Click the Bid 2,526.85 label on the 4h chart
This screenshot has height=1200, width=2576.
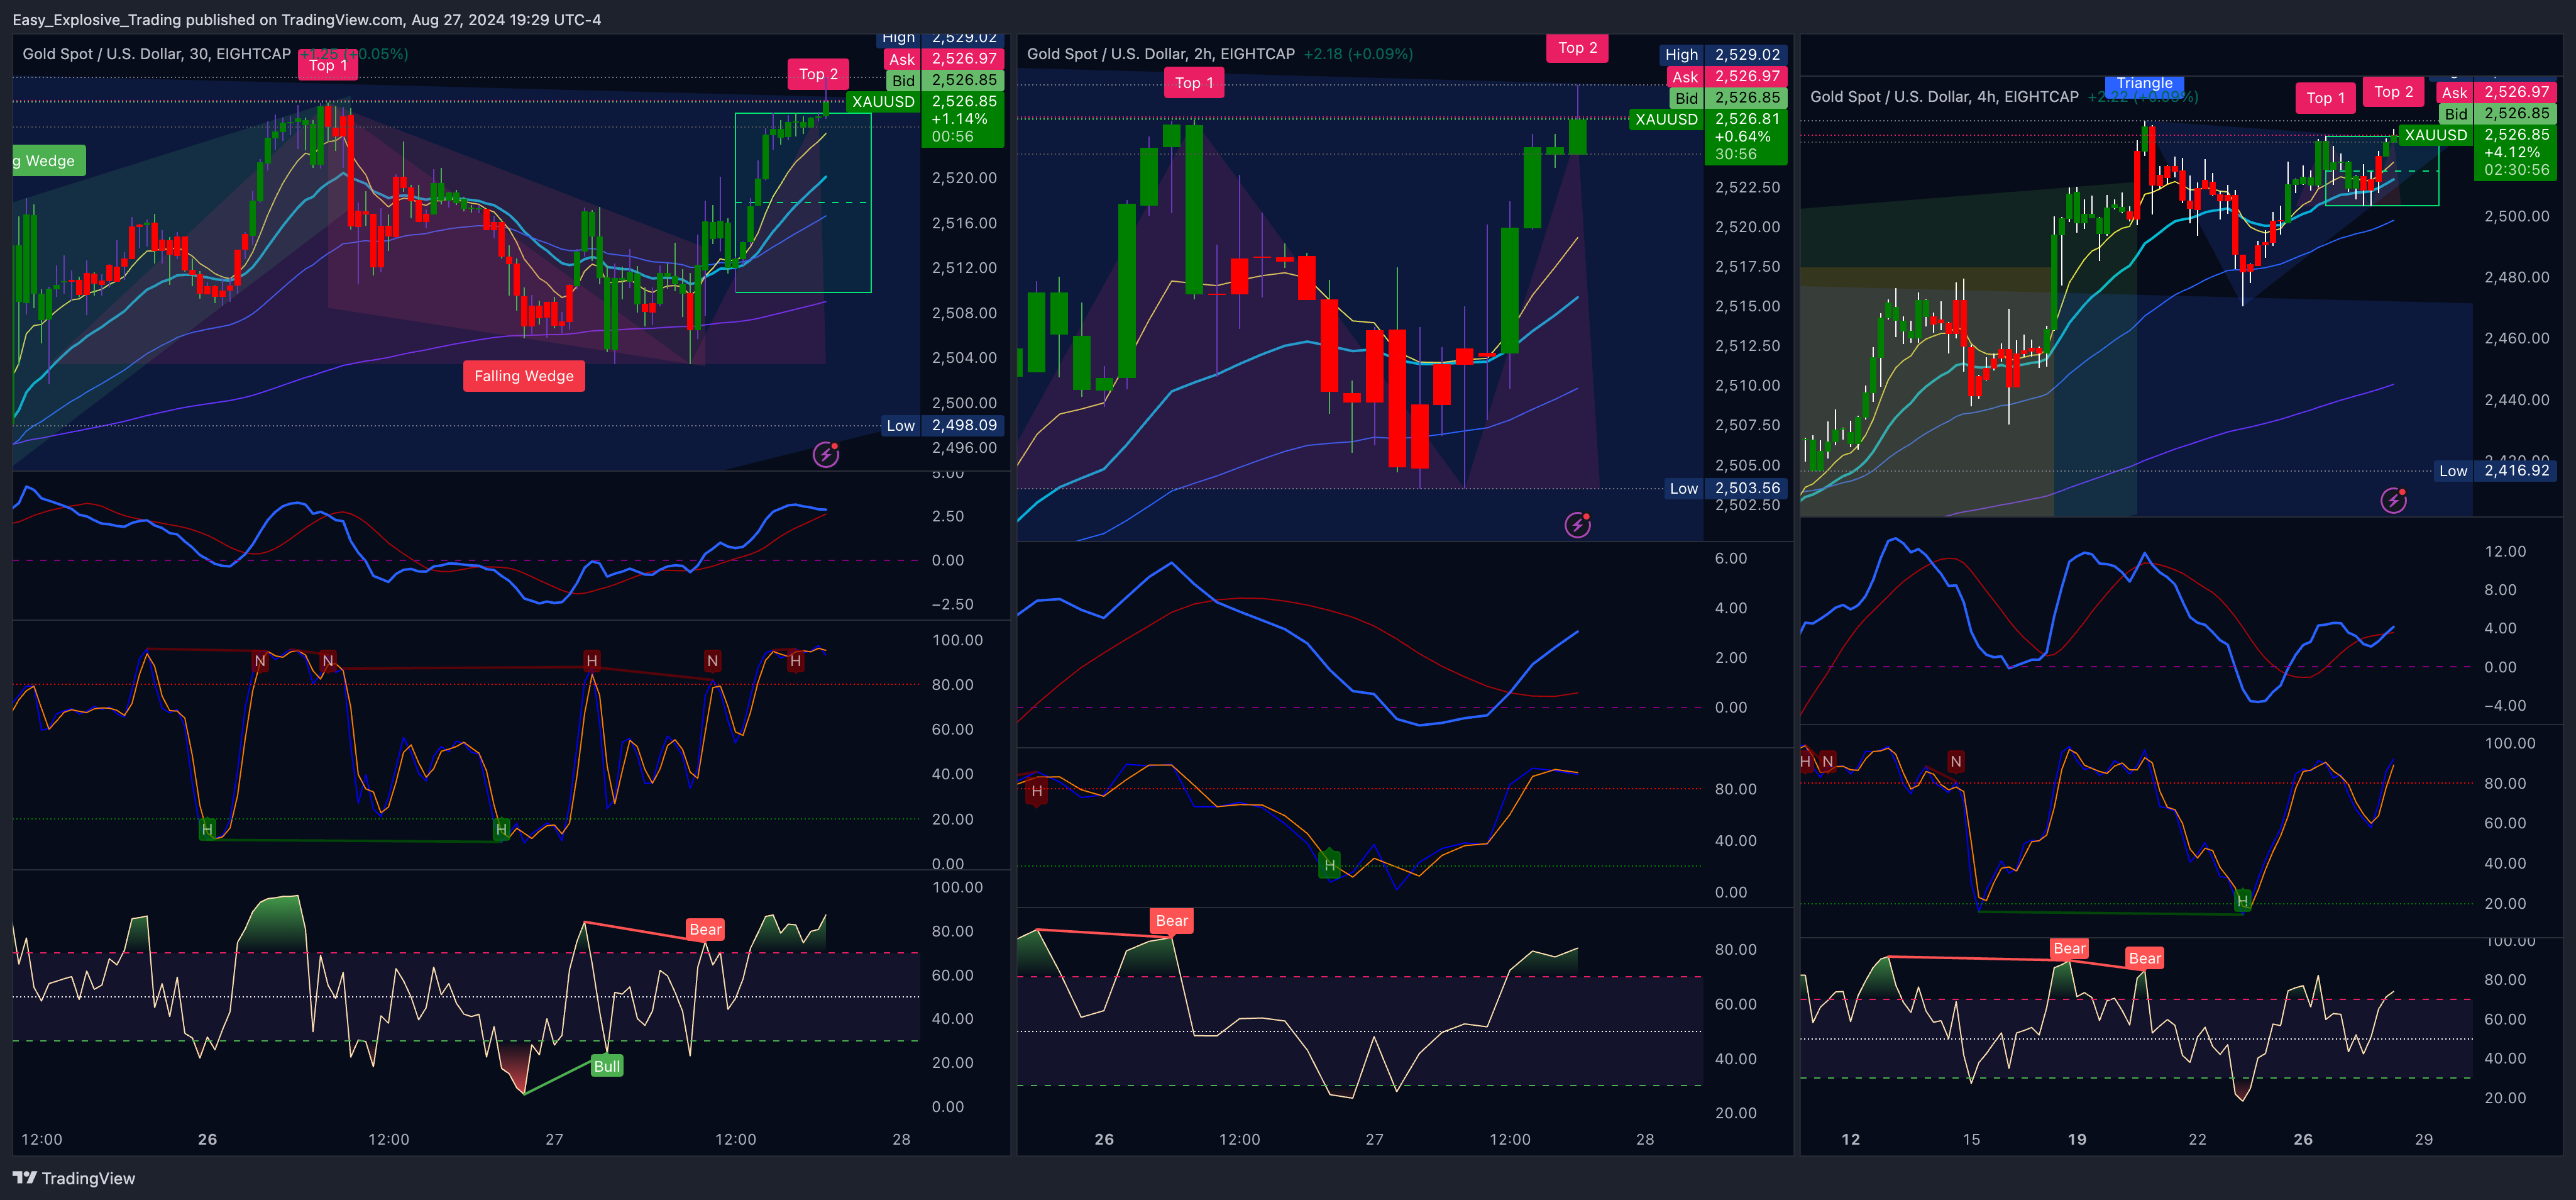point(2498,114)
